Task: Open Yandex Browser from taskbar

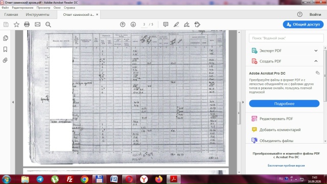Action: click(x=144, y=179)
